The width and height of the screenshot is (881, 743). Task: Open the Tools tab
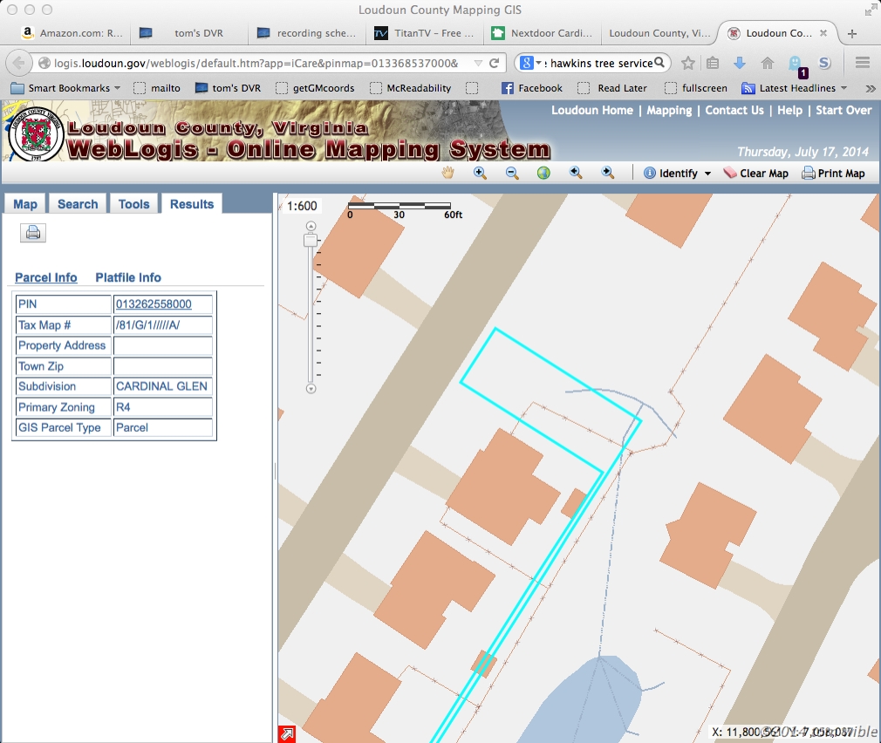click(x=133, y=204)
